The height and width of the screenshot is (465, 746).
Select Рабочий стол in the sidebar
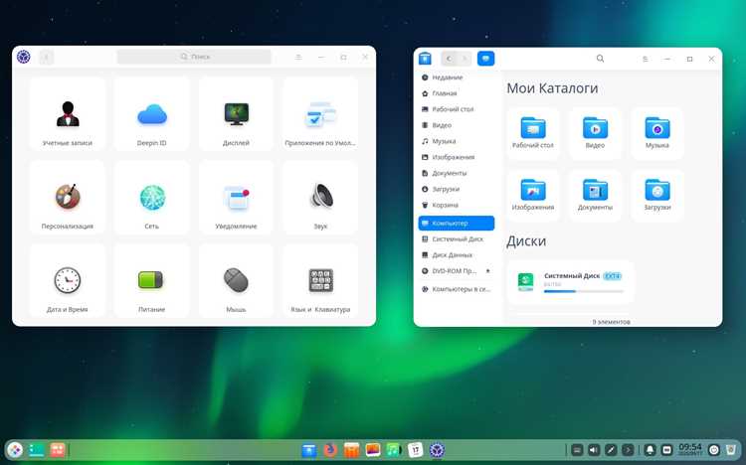pos(457,109)
